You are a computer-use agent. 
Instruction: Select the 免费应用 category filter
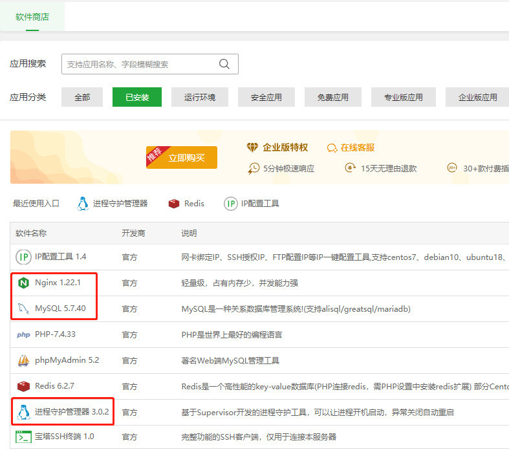click(332, 97)
